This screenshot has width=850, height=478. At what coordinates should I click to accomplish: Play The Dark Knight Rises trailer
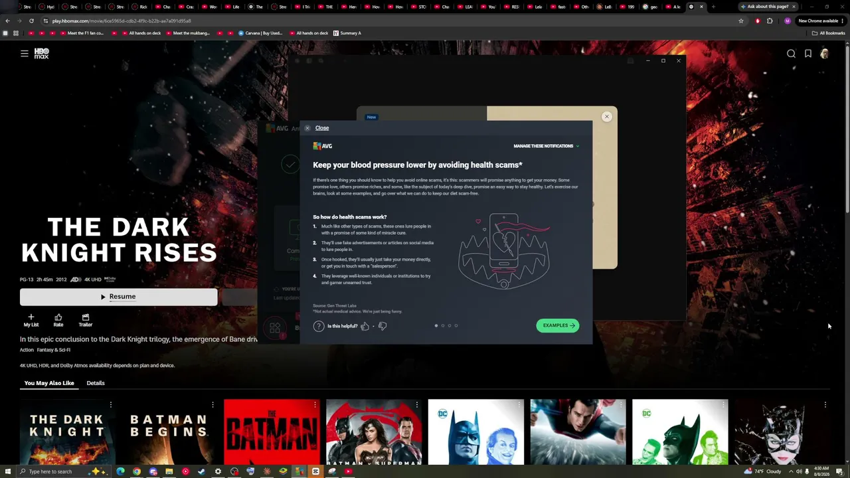(x=86, y=321)
